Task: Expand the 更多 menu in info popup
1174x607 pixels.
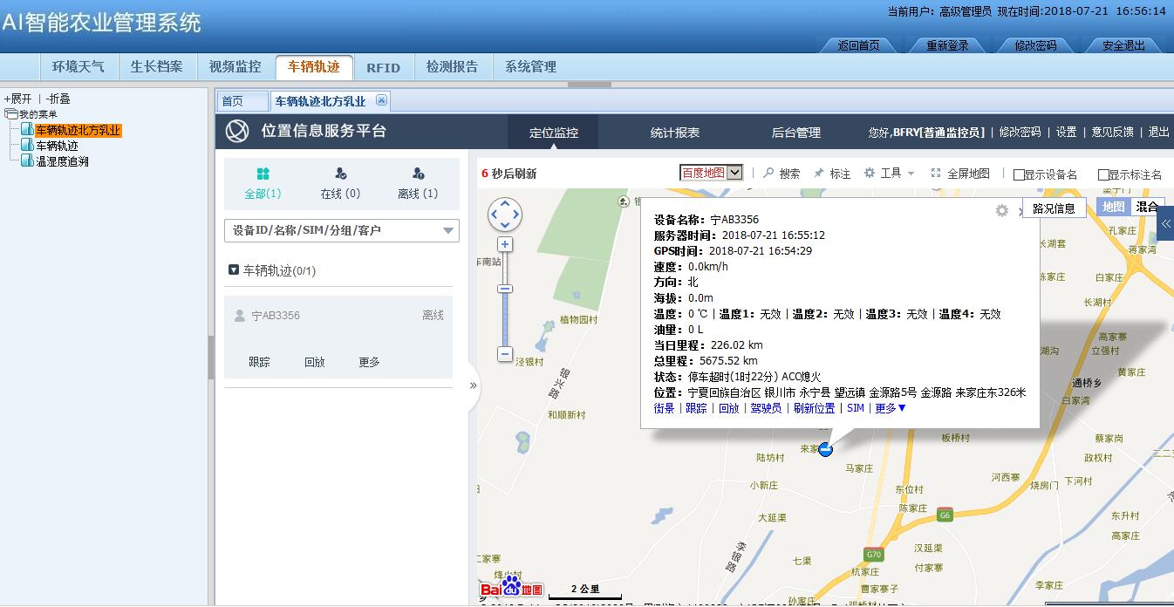Action: [891, 408]
